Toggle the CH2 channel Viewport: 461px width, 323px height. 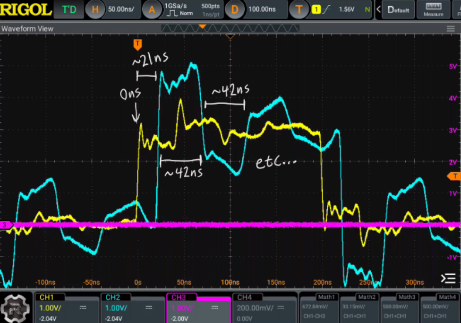pos(131,307)
